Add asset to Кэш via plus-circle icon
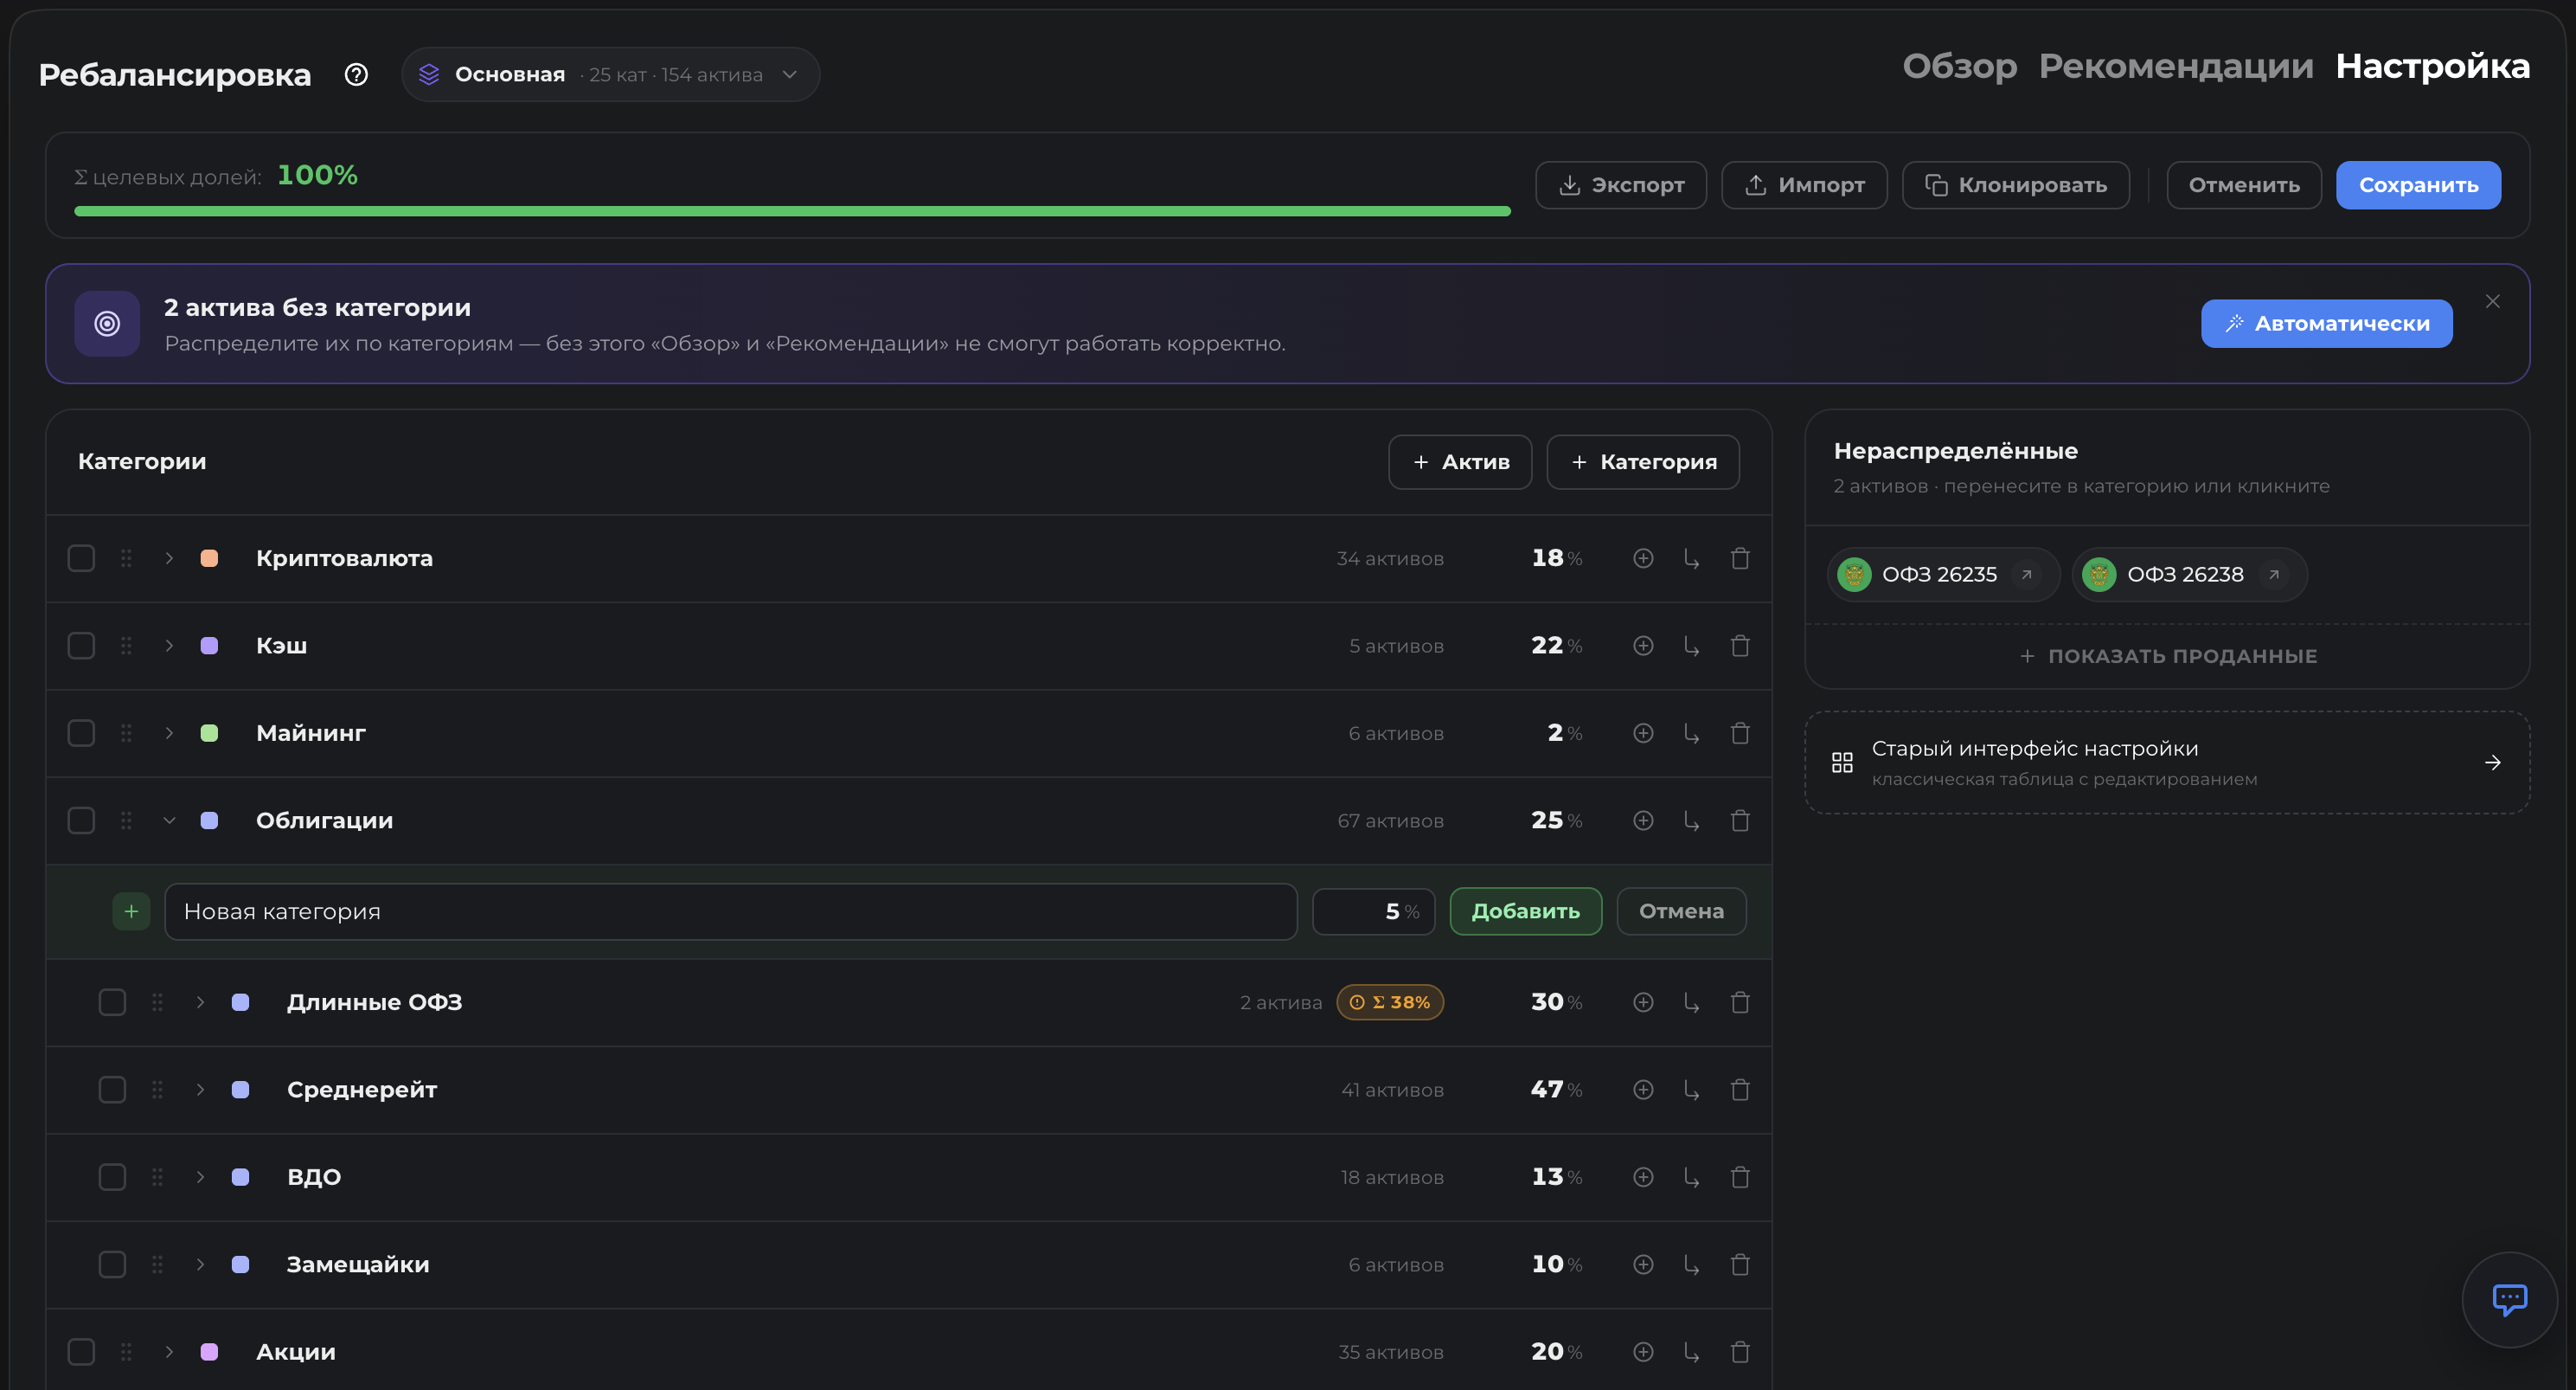Screen dimensions: 2576x1390 (1643, 647)
